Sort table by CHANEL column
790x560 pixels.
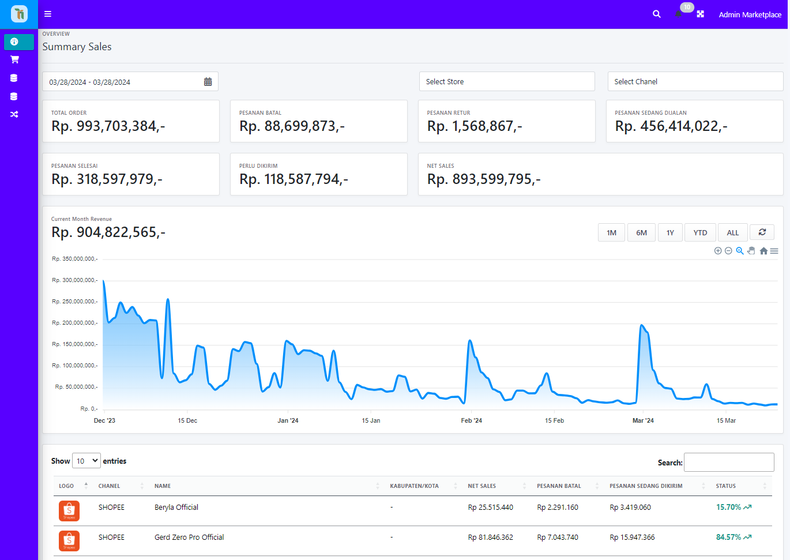(x=121, y=486)
